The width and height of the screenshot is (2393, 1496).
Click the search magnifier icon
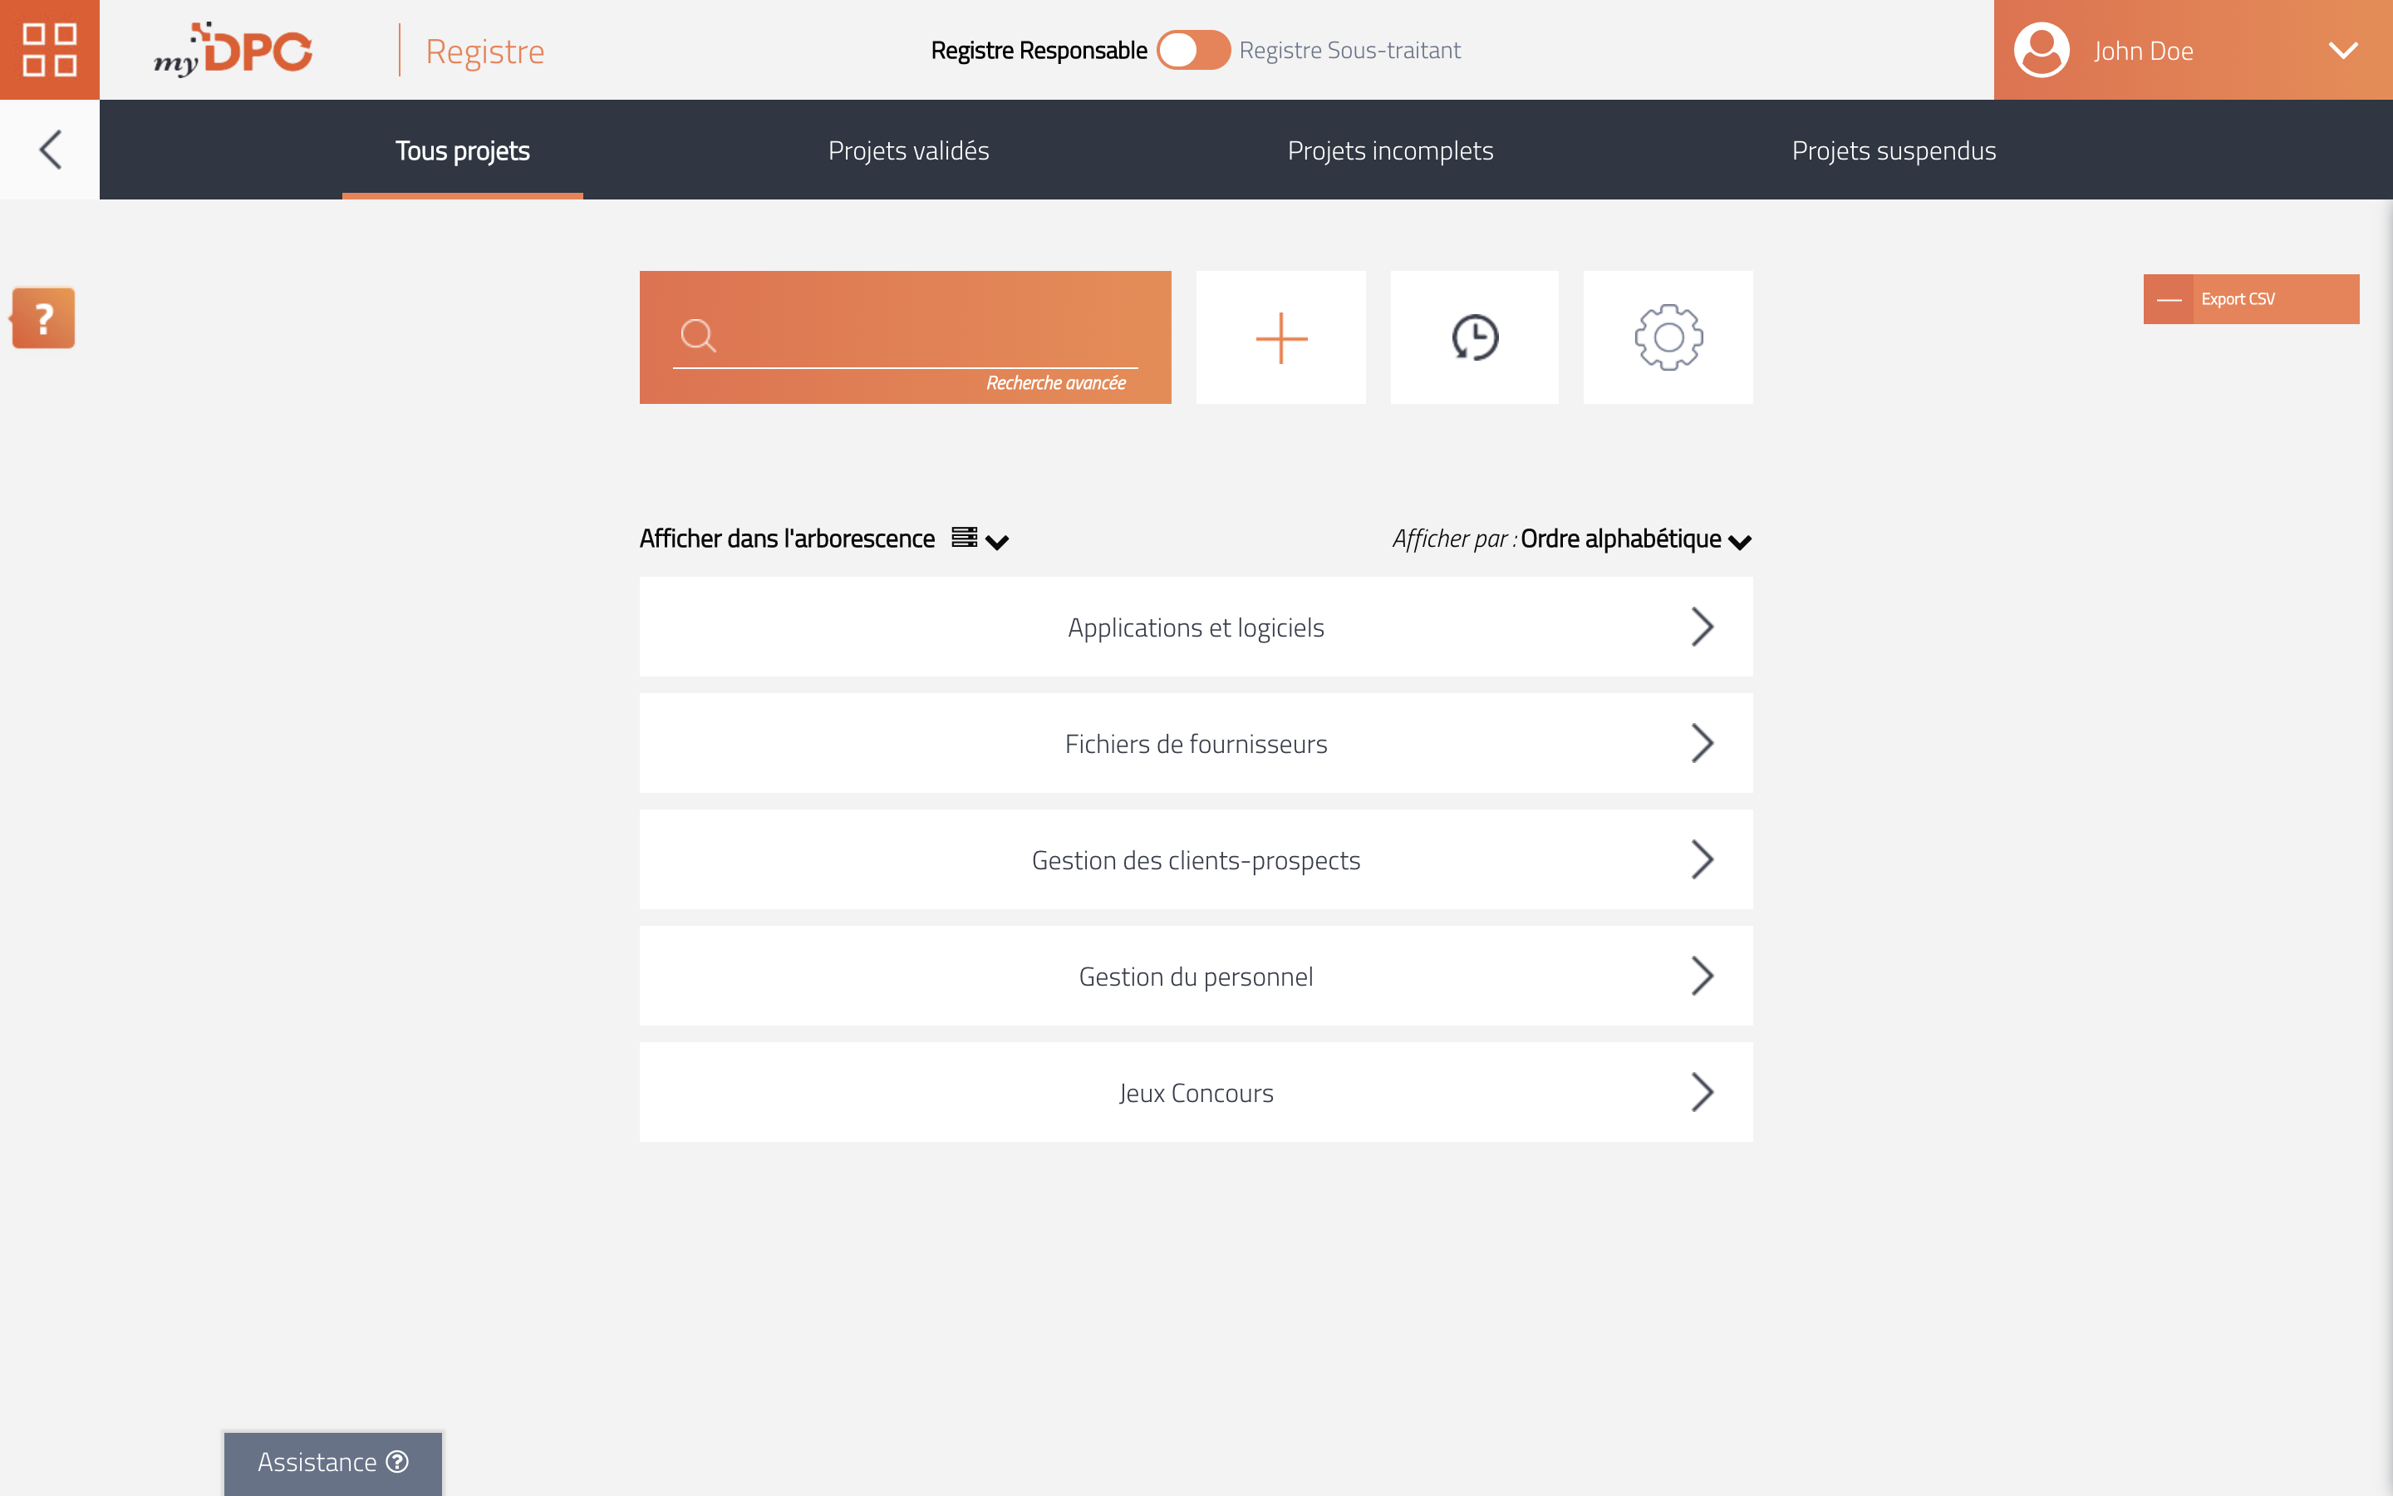click(696, 336)
